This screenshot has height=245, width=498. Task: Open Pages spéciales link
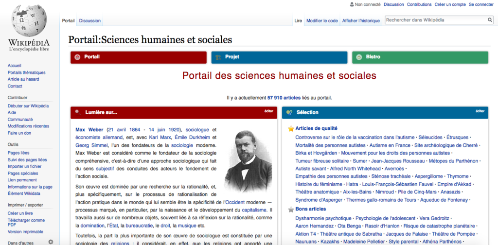[23, 173]
